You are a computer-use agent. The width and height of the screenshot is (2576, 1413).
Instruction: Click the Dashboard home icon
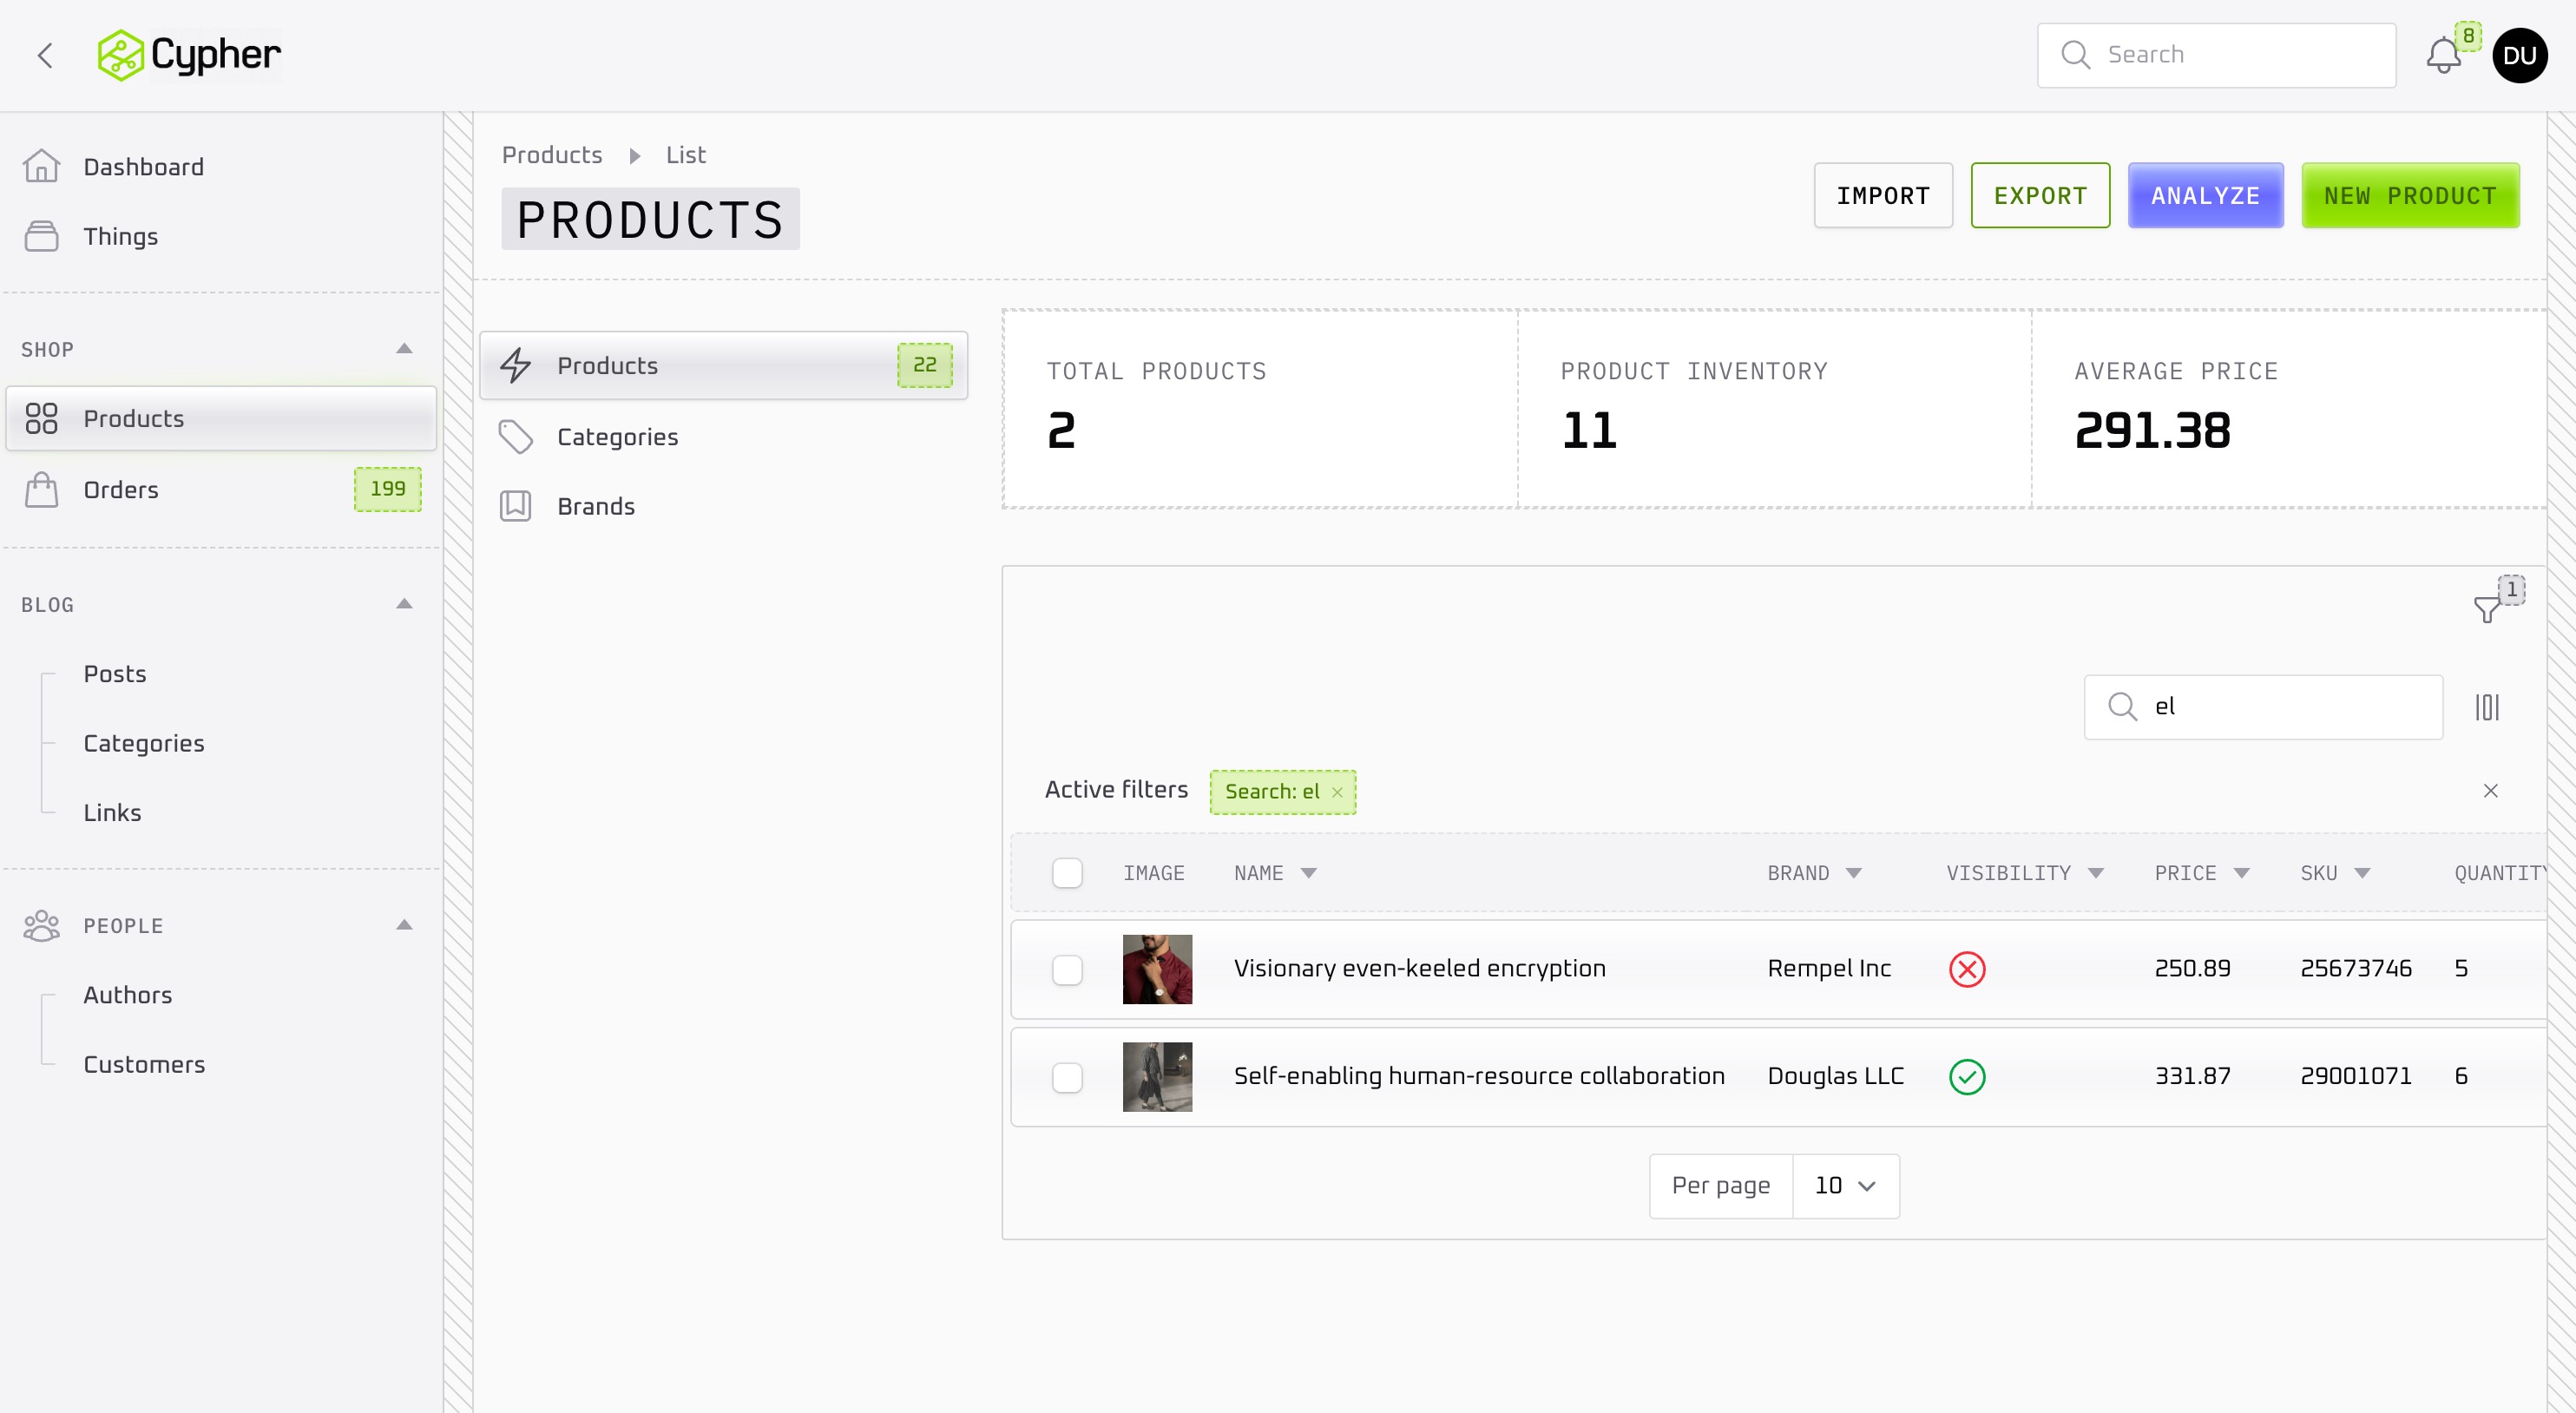point(41,166)
